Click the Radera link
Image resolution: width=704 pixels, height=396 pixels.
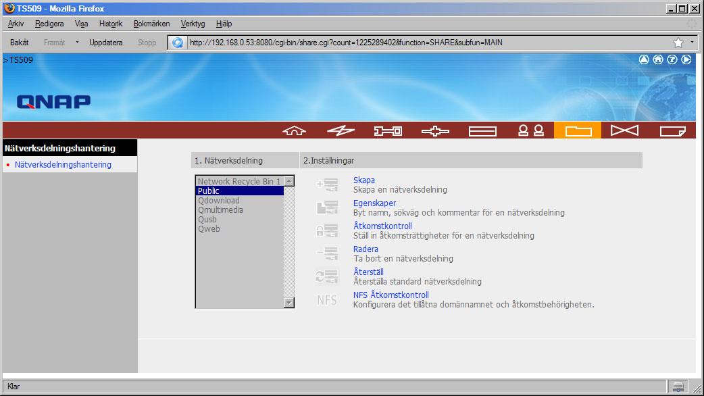(366, 249)
